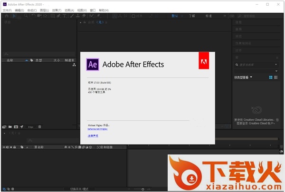Click the name column sort arrow in Project panel
This screenshot has width=285, height=192.
pos(27,60)
